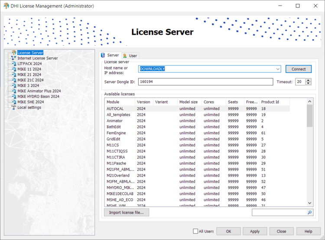Image resolution: width=325 pixels, height=240 pixels.
Task: Click the Local settings icon
Action: click(x=14, y=108)
